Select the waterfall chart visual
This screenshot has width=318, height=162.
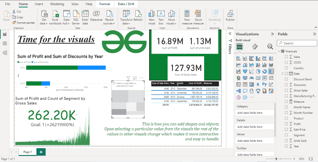[238, 71]
